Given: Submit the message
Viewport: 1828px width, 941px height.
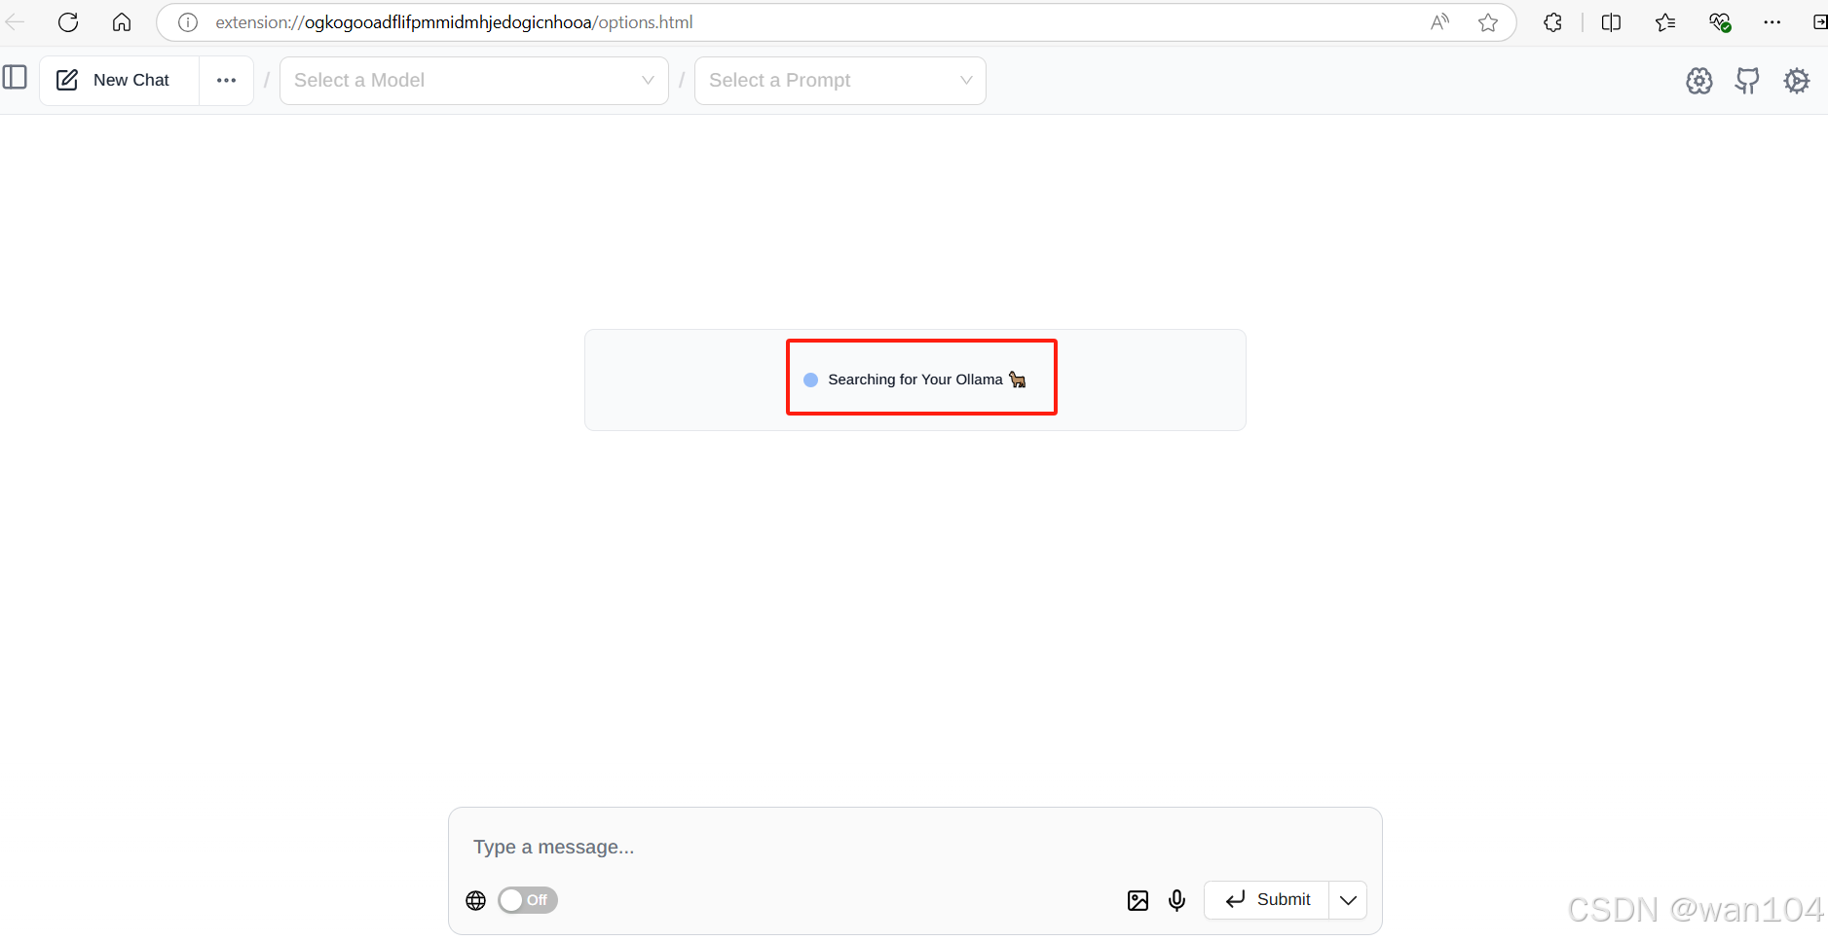Looking at the screenshot, I should [1267, 900].
